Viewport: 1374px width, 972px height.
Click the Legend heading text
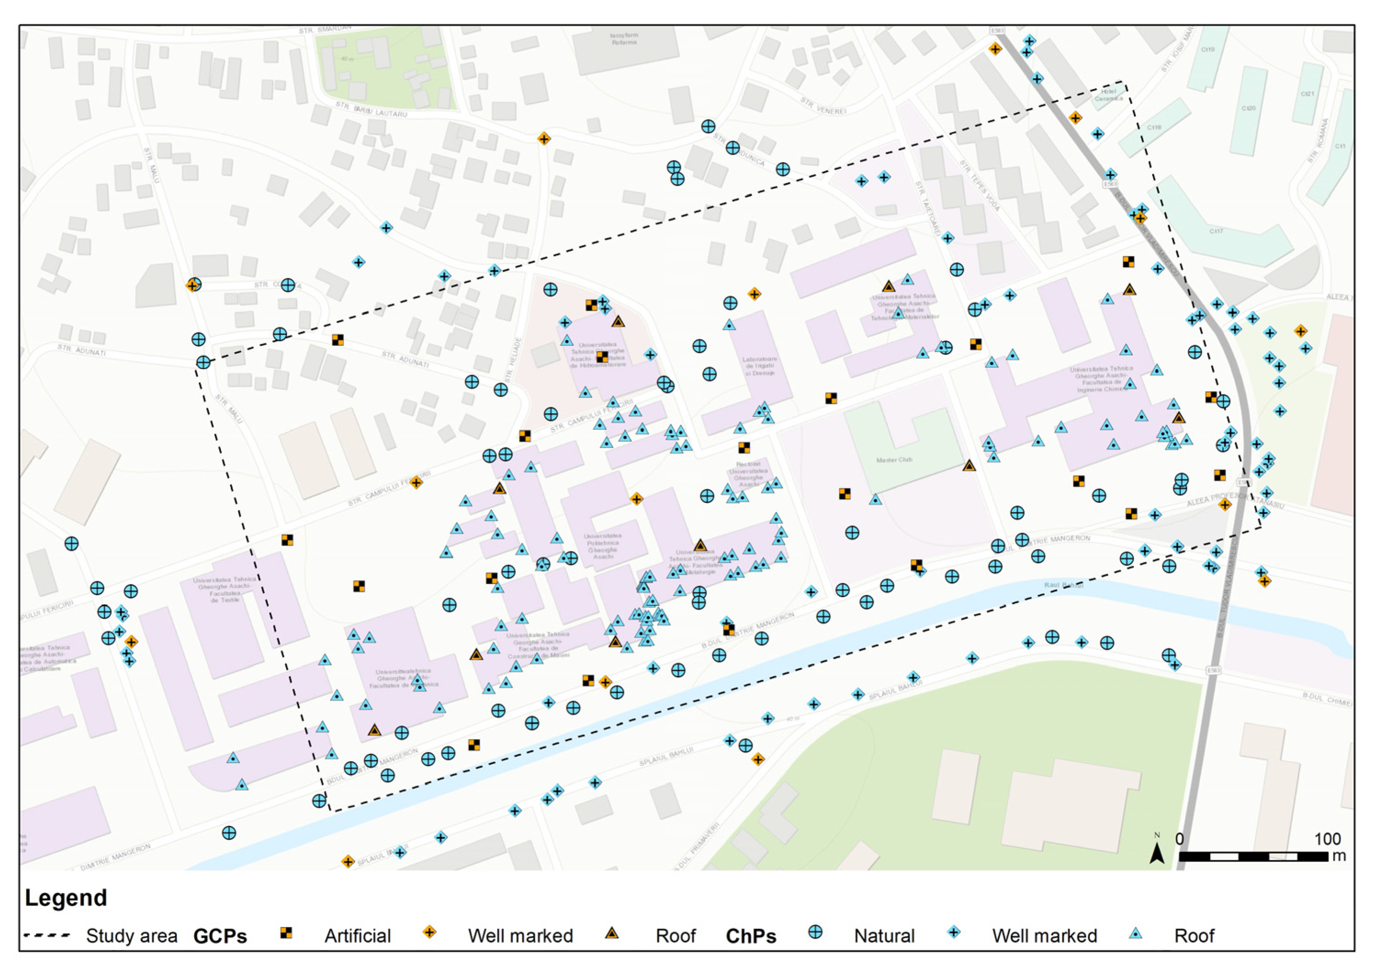pos(66,898)
